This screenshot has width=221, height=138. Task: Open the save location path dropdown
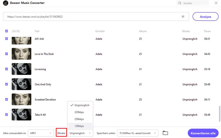(x=138, y=133)
